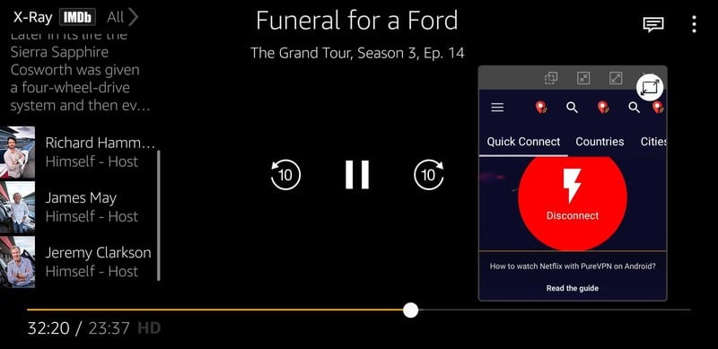This screenshot has width=718, height=349.
Task: Expand X-Ray using the All chevron
Action: [x=123, y=17]
